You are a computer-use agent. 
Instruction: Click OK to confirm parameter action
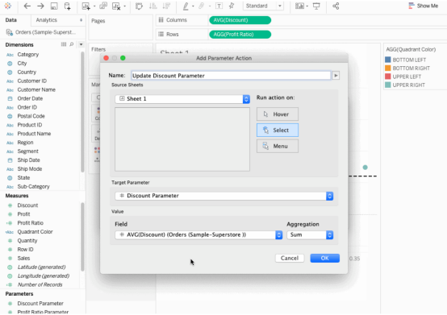click(x=324, y=258)
